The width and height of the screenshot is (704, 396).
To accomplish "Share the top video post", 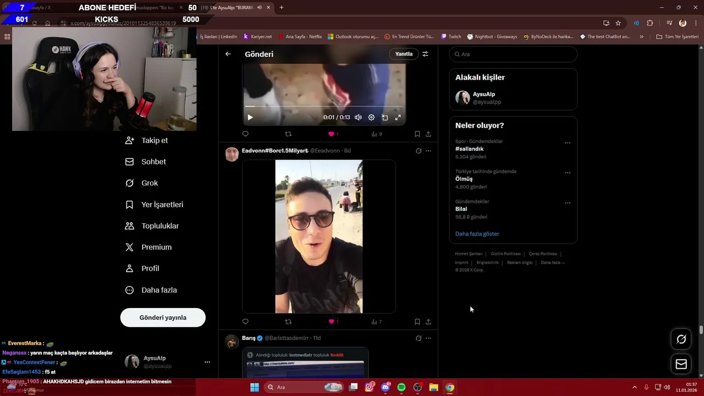I will (x=428, y=134).
